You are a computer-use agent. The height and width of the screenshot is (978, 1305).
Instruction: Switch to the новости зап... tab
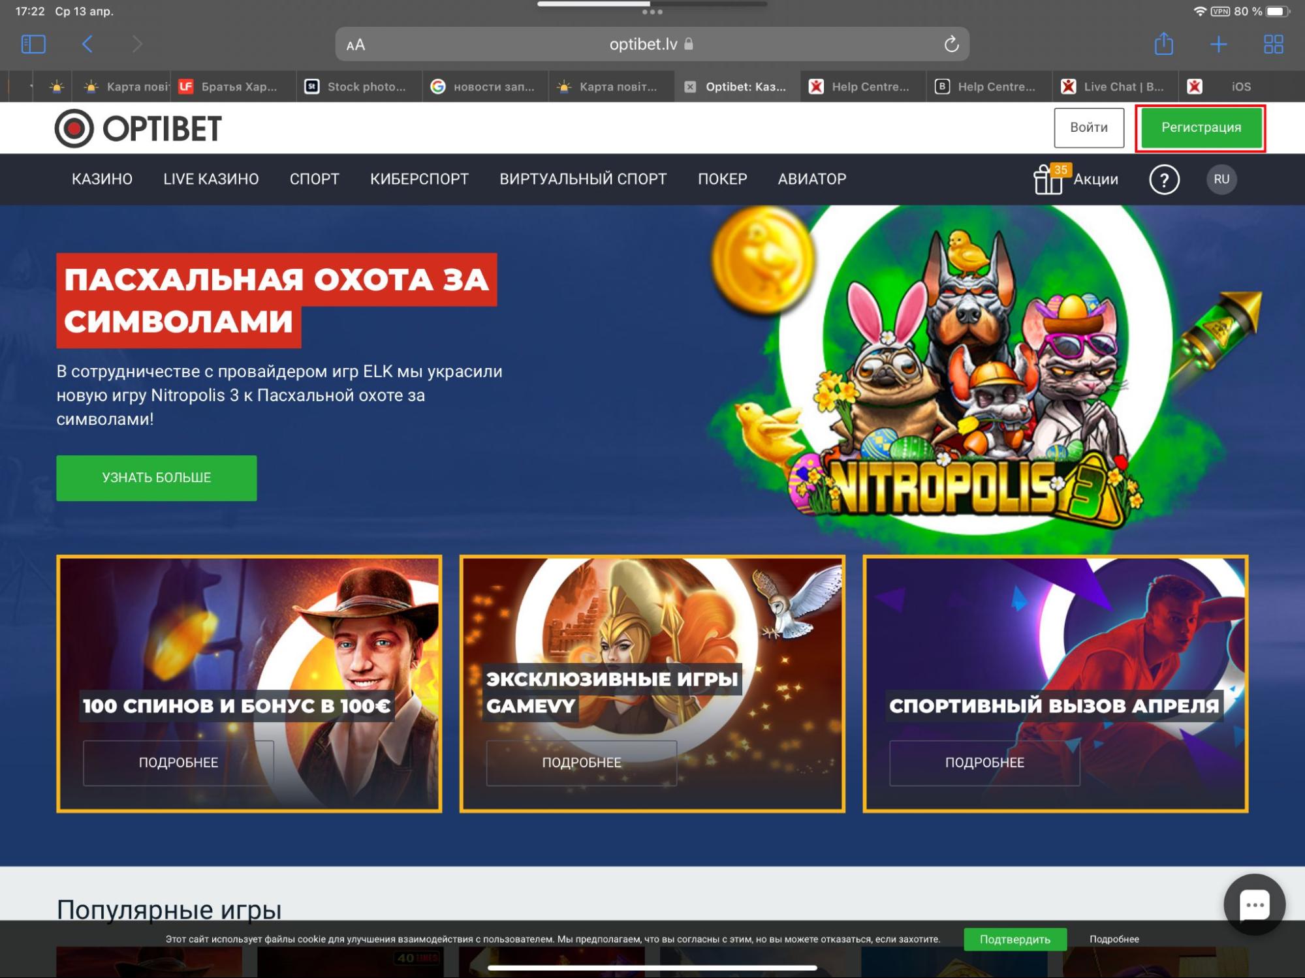pyautogui.click(x=486, y=87)
